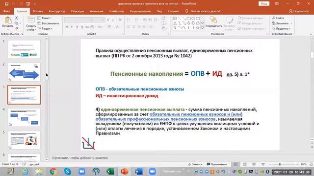
Task: Click the Cut scissors icon
Action: tap(17, 18)
